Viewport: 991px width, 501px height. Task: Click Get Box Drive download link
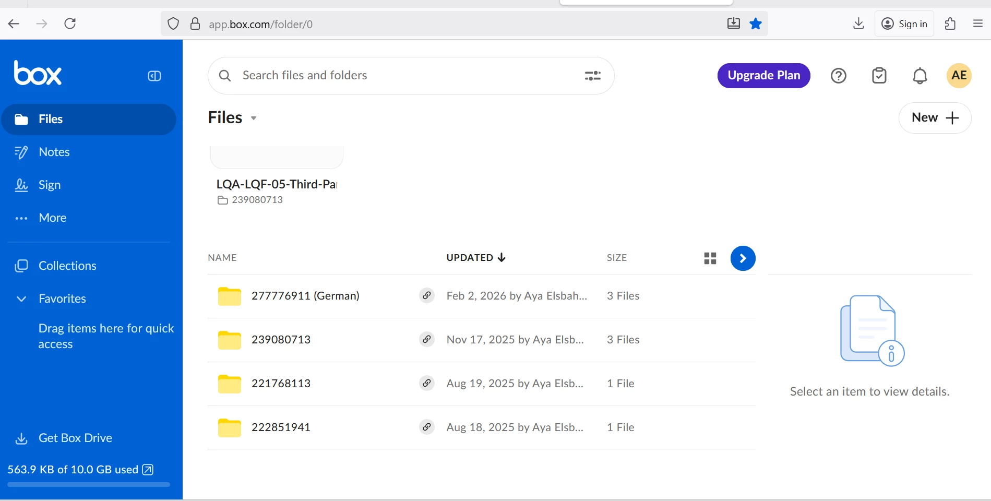point(75,438)
